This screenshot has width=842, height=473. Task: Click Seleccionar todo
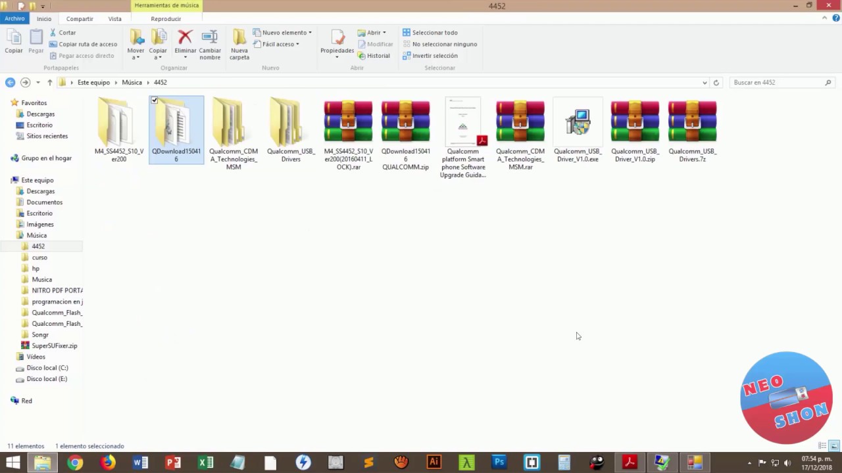(x=430, y=32)
